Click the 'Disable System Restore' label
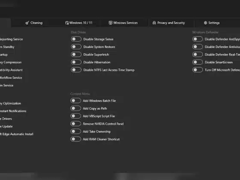 point(99,47)
